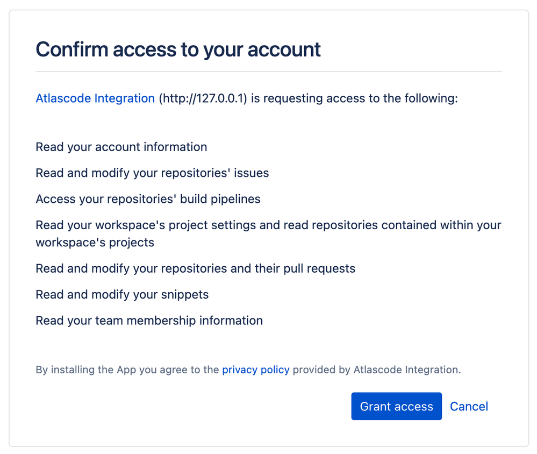The image size is (537, 454).
Task: Open the Atlascode Integration link
Action: pyautogui.click(x=95, y=98)
